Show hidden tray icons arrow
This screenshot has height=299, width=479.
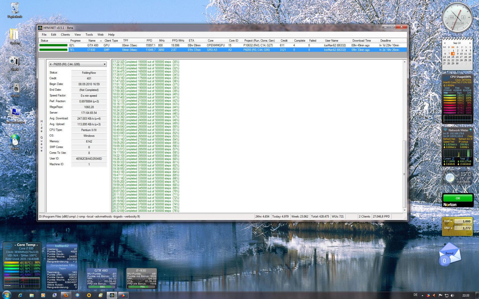click(422, 295)
